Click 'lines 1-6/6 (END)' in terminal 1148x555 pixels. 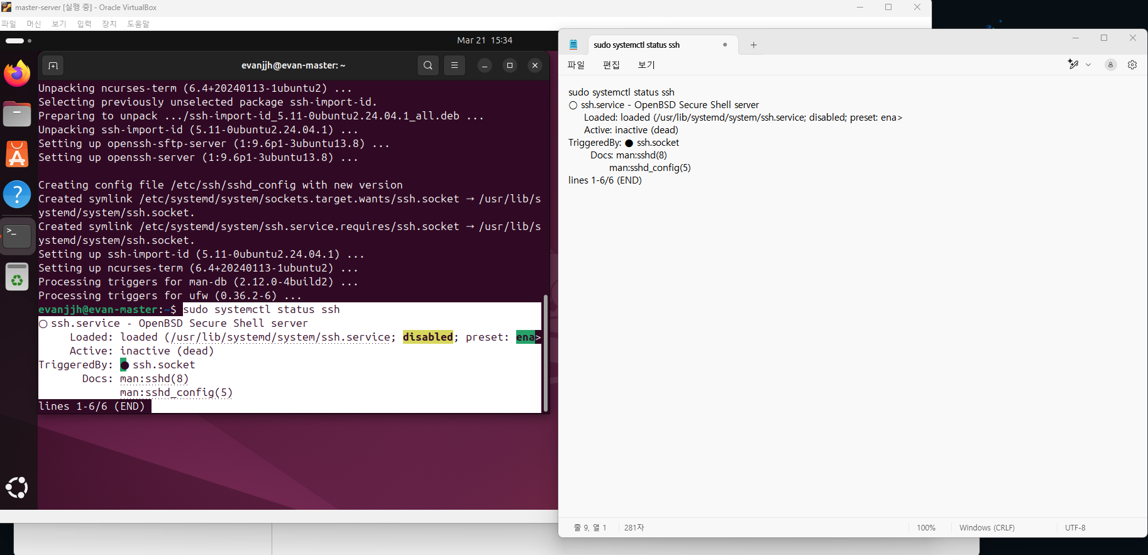[x=92, y=406]
